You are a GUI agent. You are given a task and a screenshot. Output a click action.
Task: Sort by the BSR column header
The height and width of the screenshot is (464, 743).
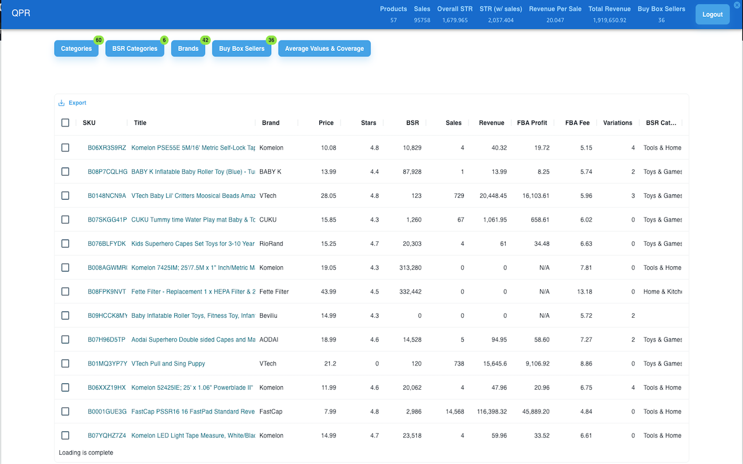pos(413,123)
